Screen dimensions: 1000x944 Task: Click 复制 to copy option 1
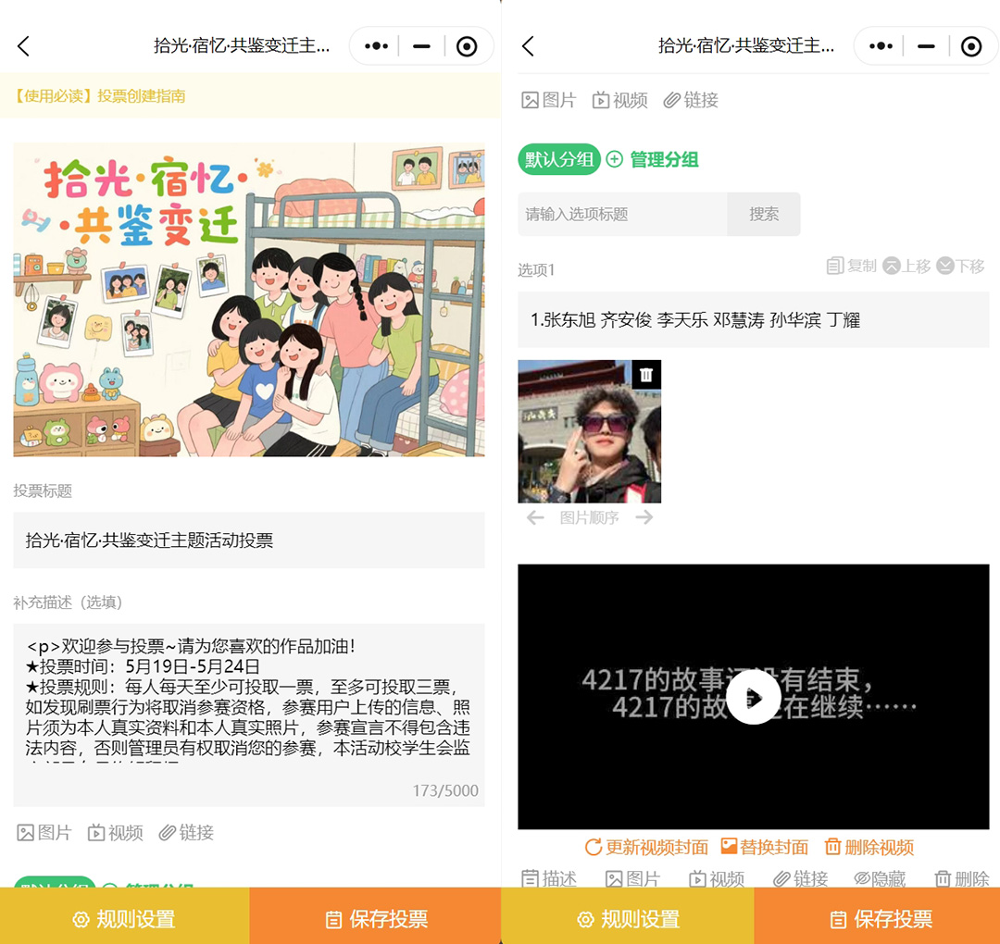click(851, 267)
